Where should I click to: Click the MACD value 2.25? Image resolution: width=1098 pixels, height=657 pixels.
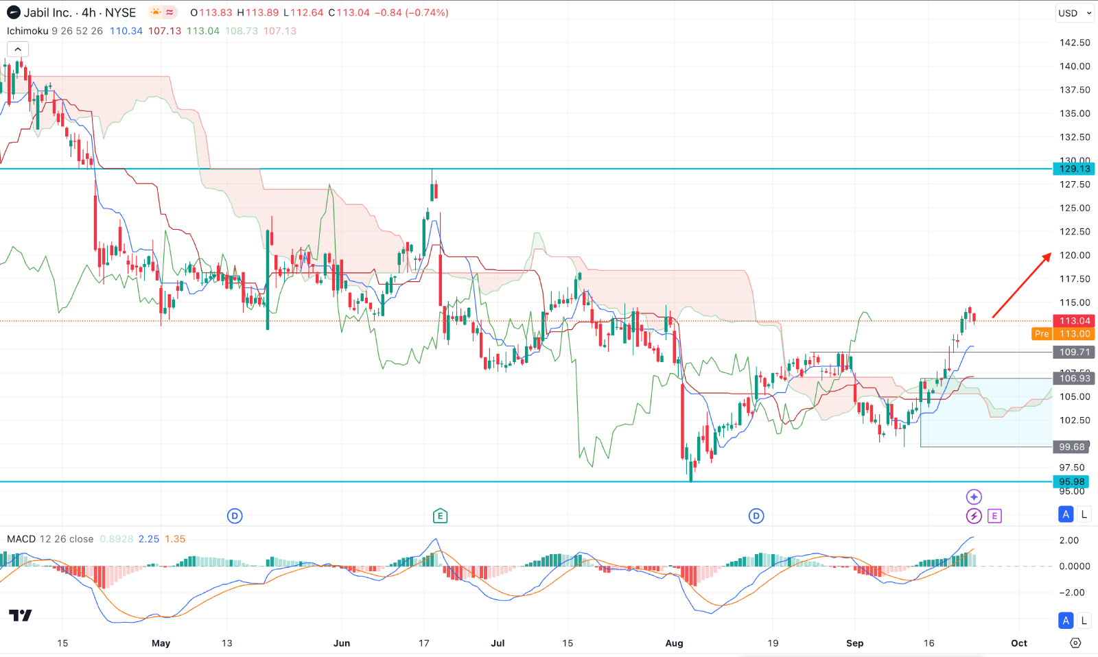(149, 539)
